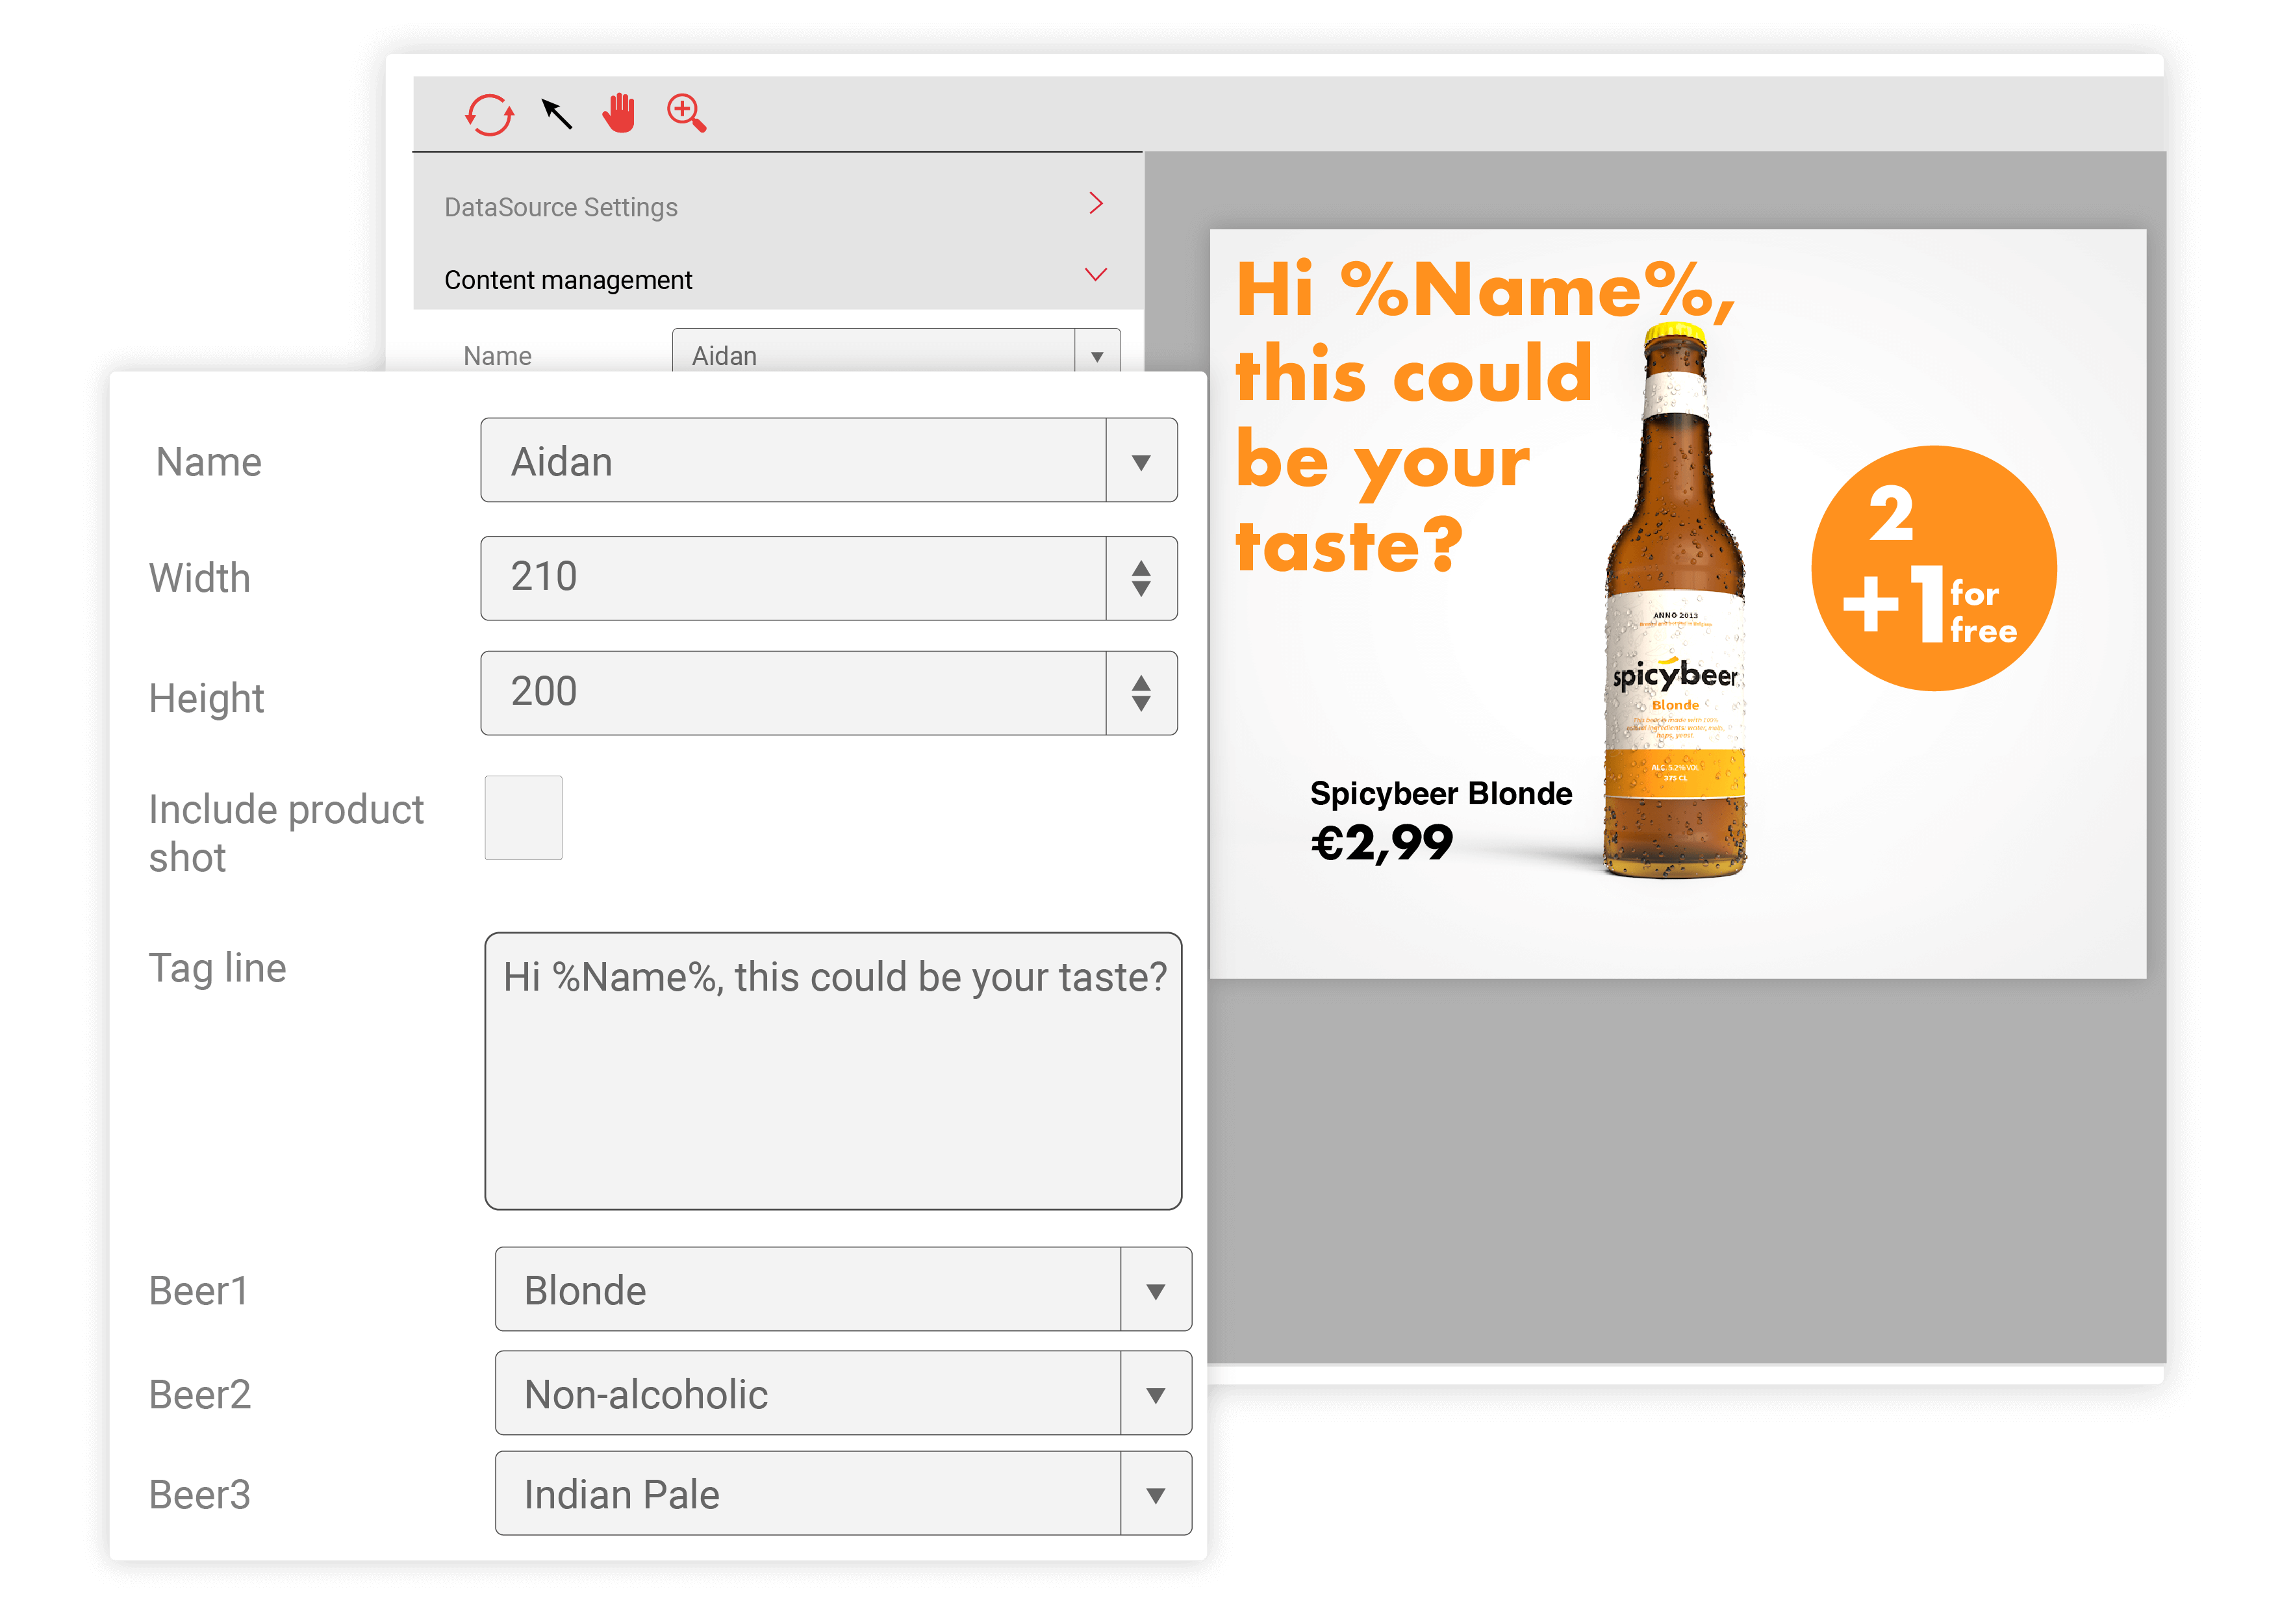Screen dimensions: 2293x1624
Task: Click the spicybeer bottle in the ad preview
Action: pyautogui.click(x=1676, y=600)
